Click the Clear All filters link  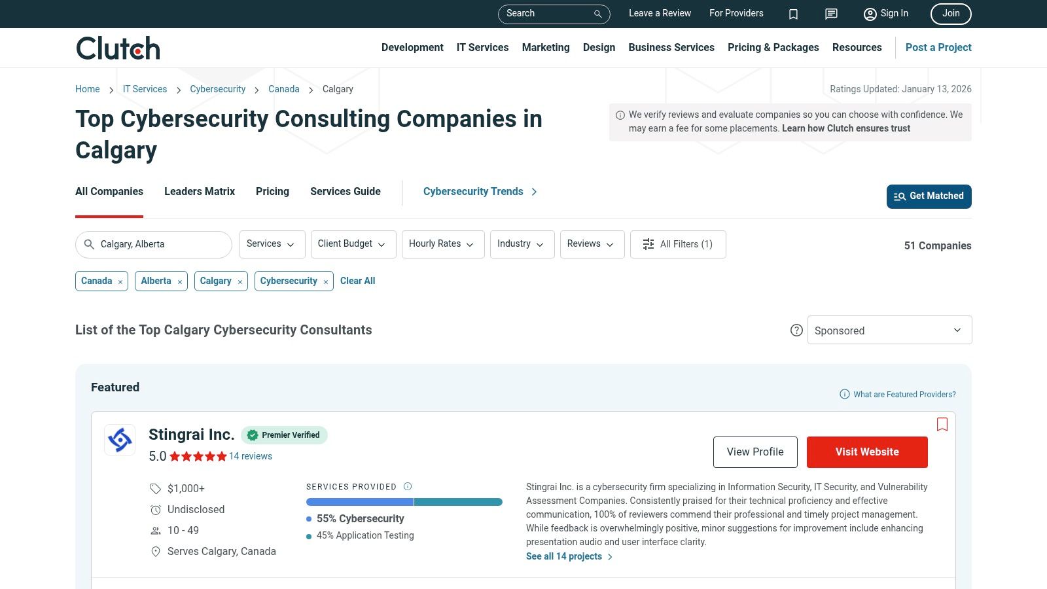point(357,281)
